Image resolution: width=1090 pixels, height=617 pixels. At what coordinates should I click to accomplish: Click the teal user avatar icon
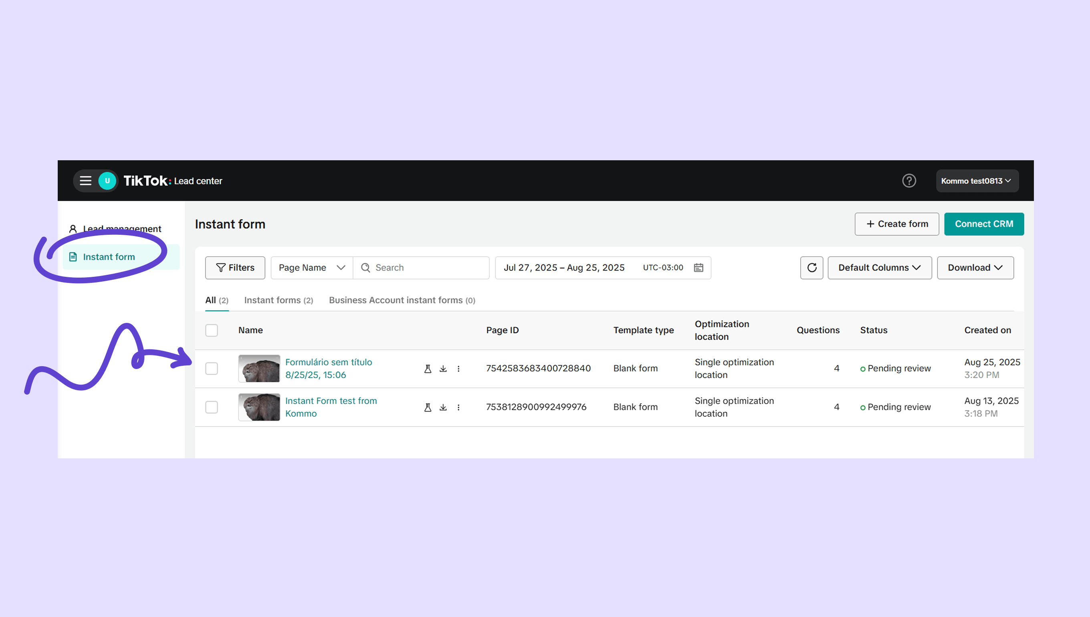point(107,181)
